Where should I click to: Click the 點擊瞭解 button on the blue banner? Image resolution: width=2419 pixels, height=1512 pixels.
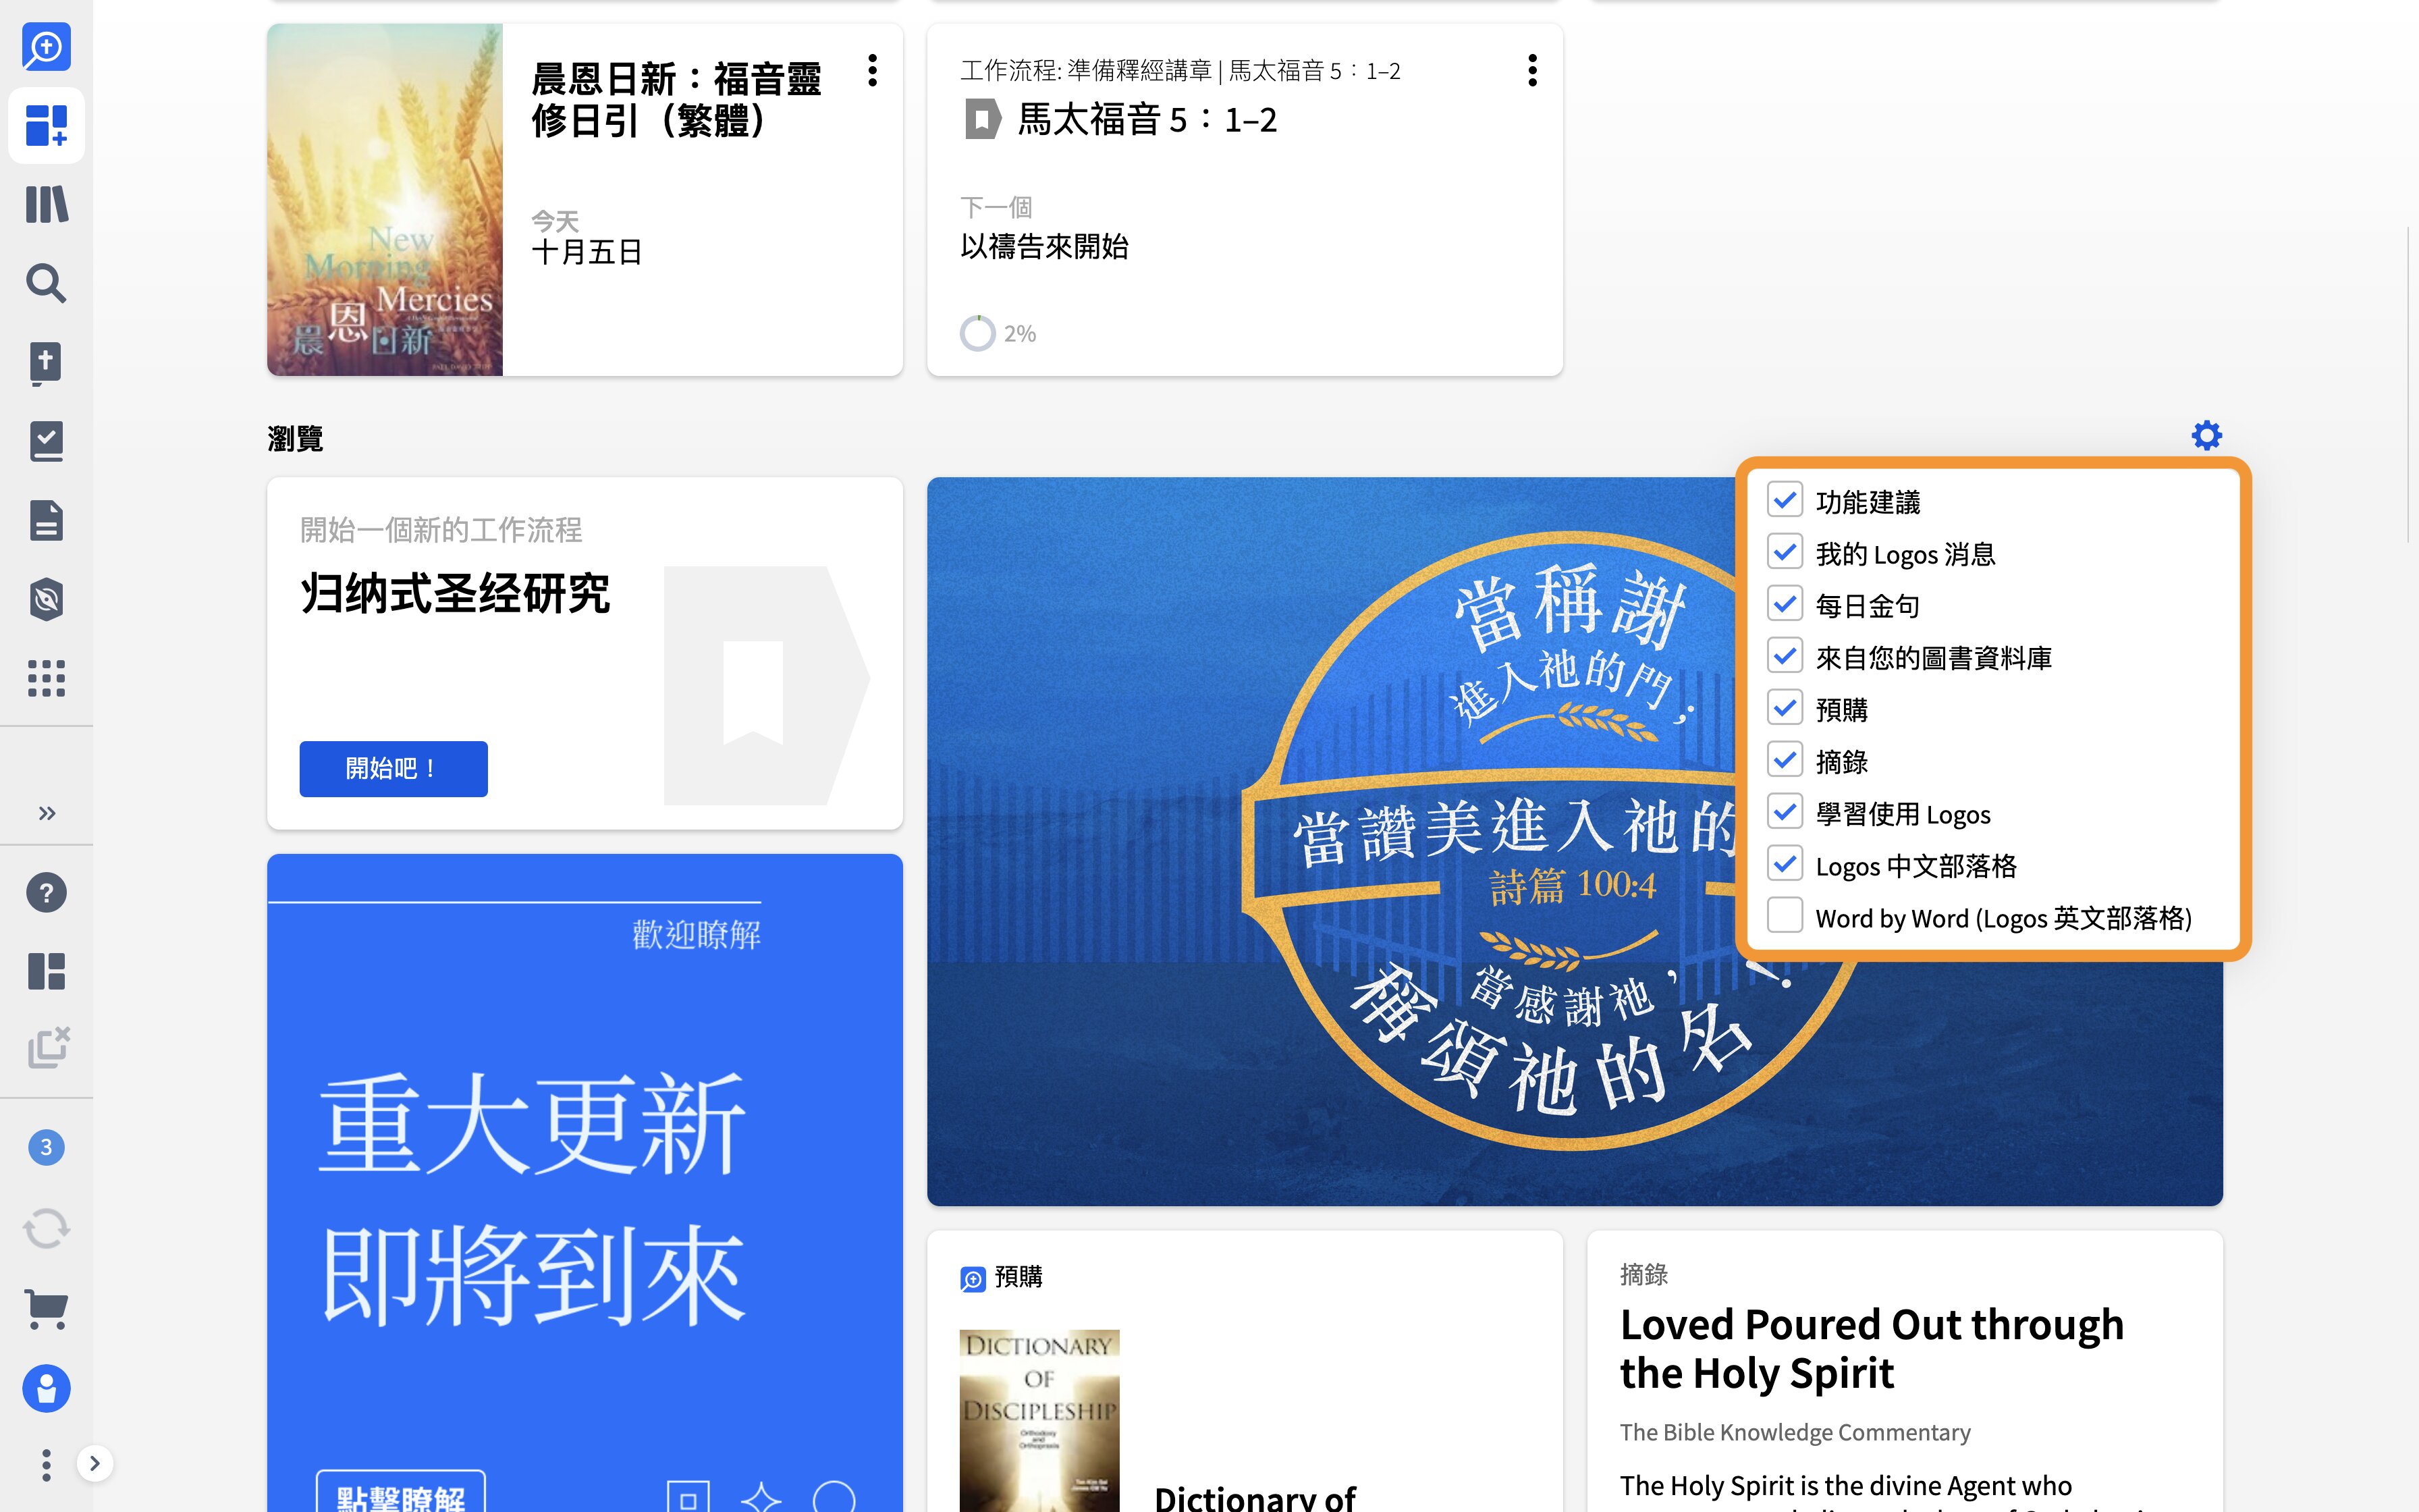point(401,1492)
